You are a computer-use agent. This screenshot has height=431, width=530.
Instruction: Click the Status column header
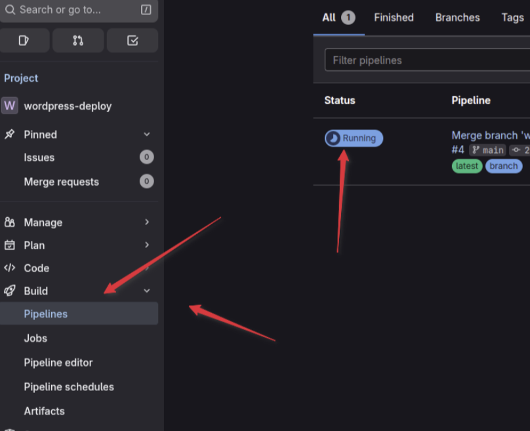[x=340, y=100]
